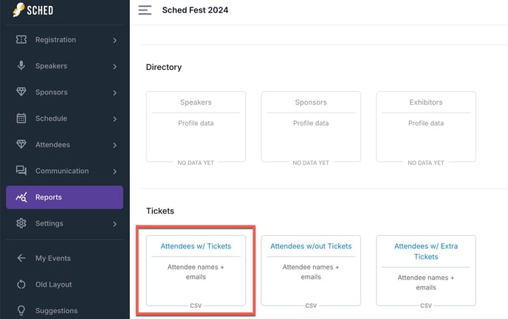Image resolution: width=508 pixels, height=319 pixels.
Task: Open the Registration menu item
Action: [x=64, y=40]
